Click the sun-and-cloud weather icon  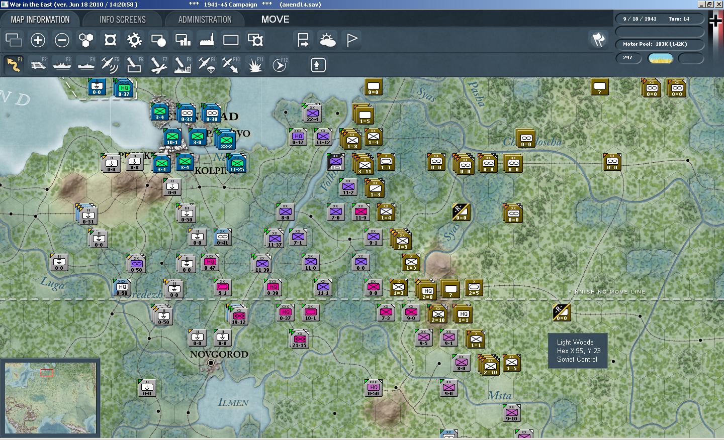coord(327,40)
